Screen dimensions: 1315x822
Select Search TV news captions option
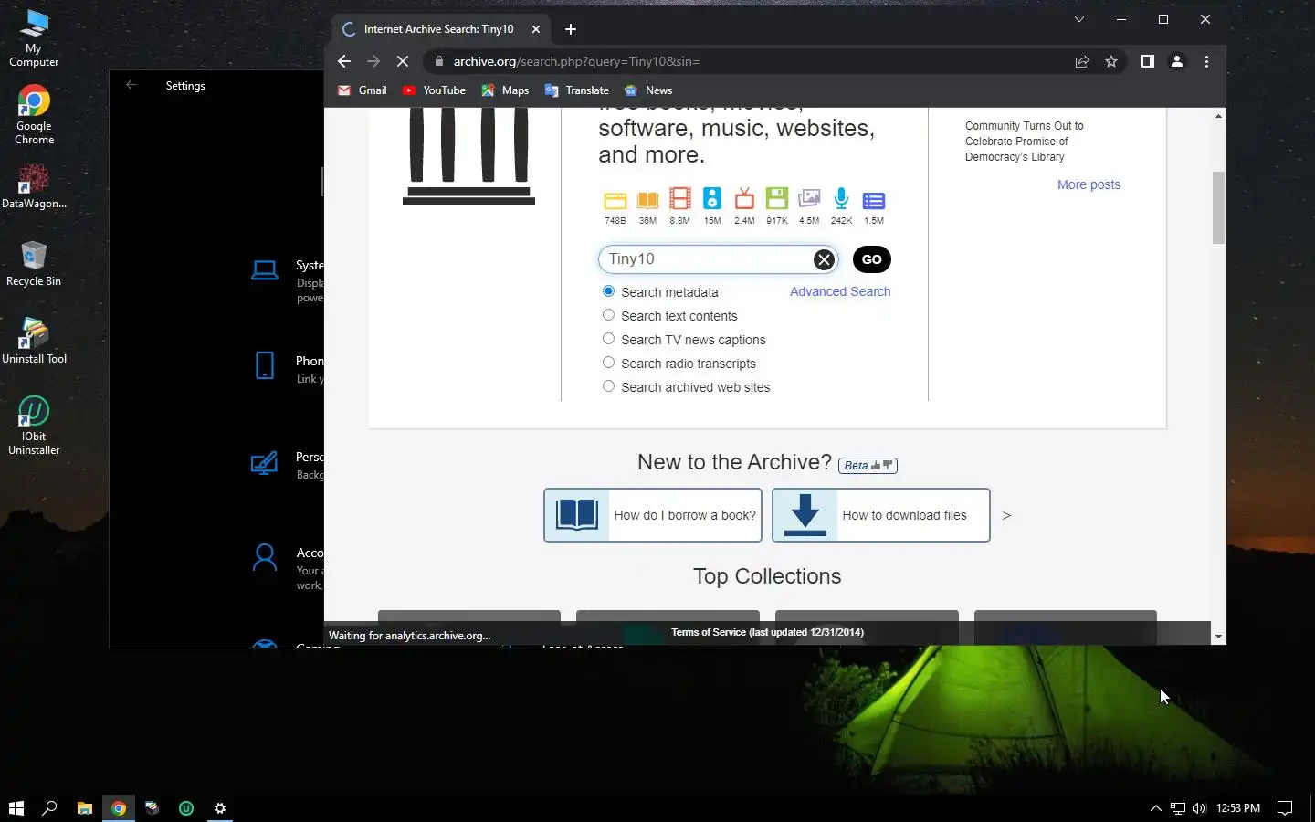(608, 339)
